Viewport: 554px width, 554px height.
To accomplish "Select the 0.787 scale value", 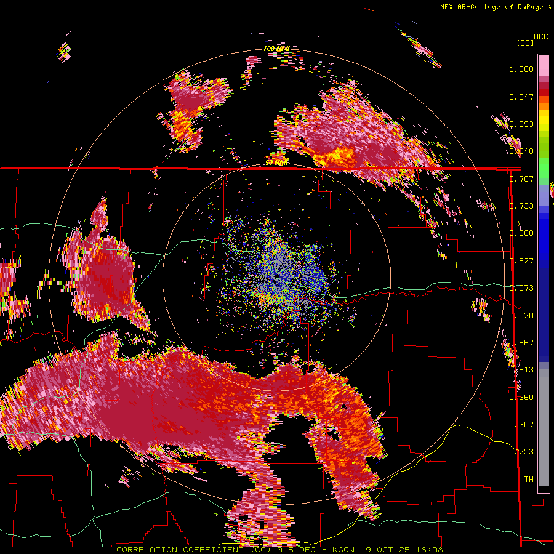I will (521, 179).
